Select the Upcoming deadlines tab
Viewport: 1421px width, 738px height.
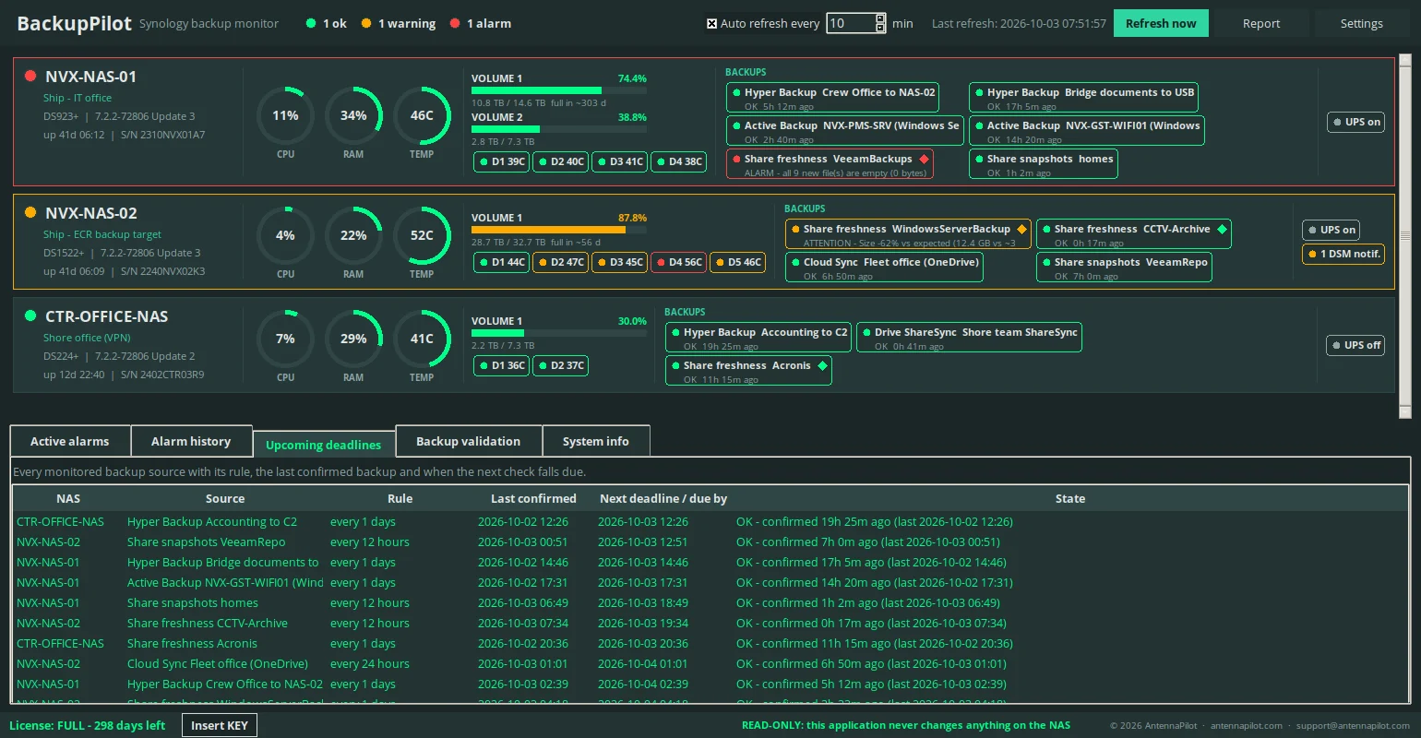tap(324, 444)
